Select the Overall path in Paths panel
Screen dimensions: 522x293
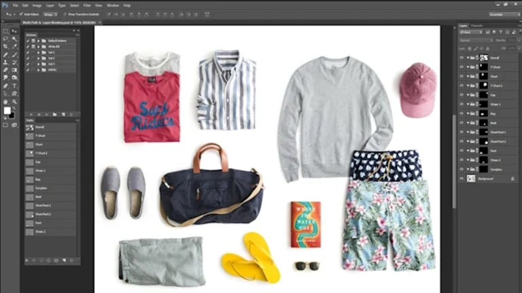click(50, 128)
